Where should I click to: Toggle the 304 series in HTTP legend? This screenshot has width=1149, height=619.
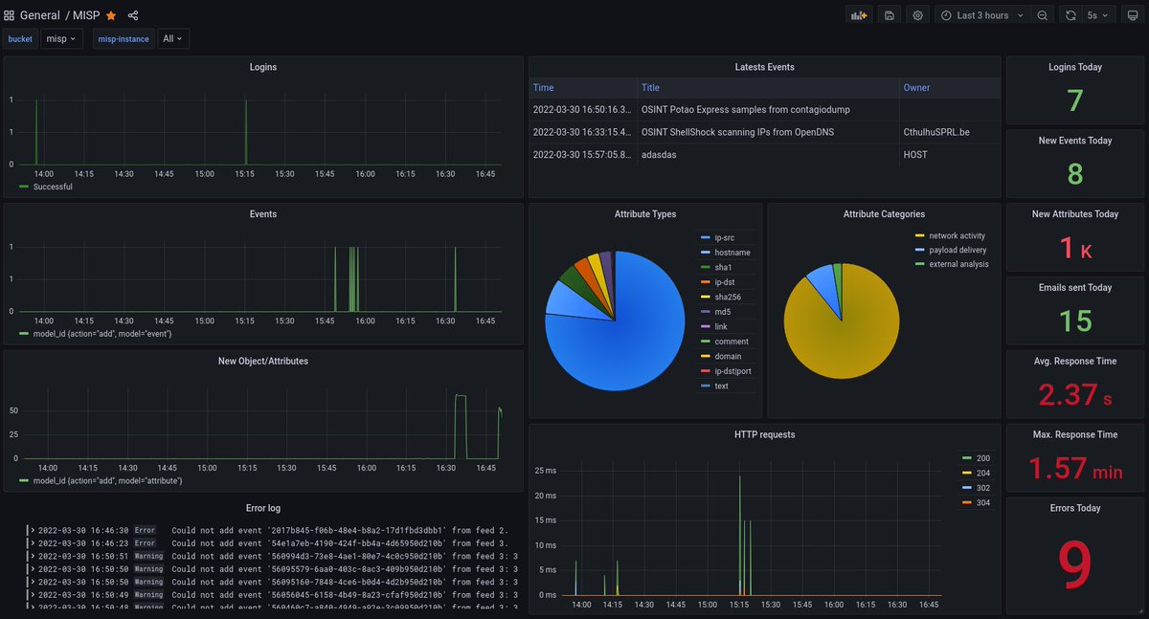point(983,502)
